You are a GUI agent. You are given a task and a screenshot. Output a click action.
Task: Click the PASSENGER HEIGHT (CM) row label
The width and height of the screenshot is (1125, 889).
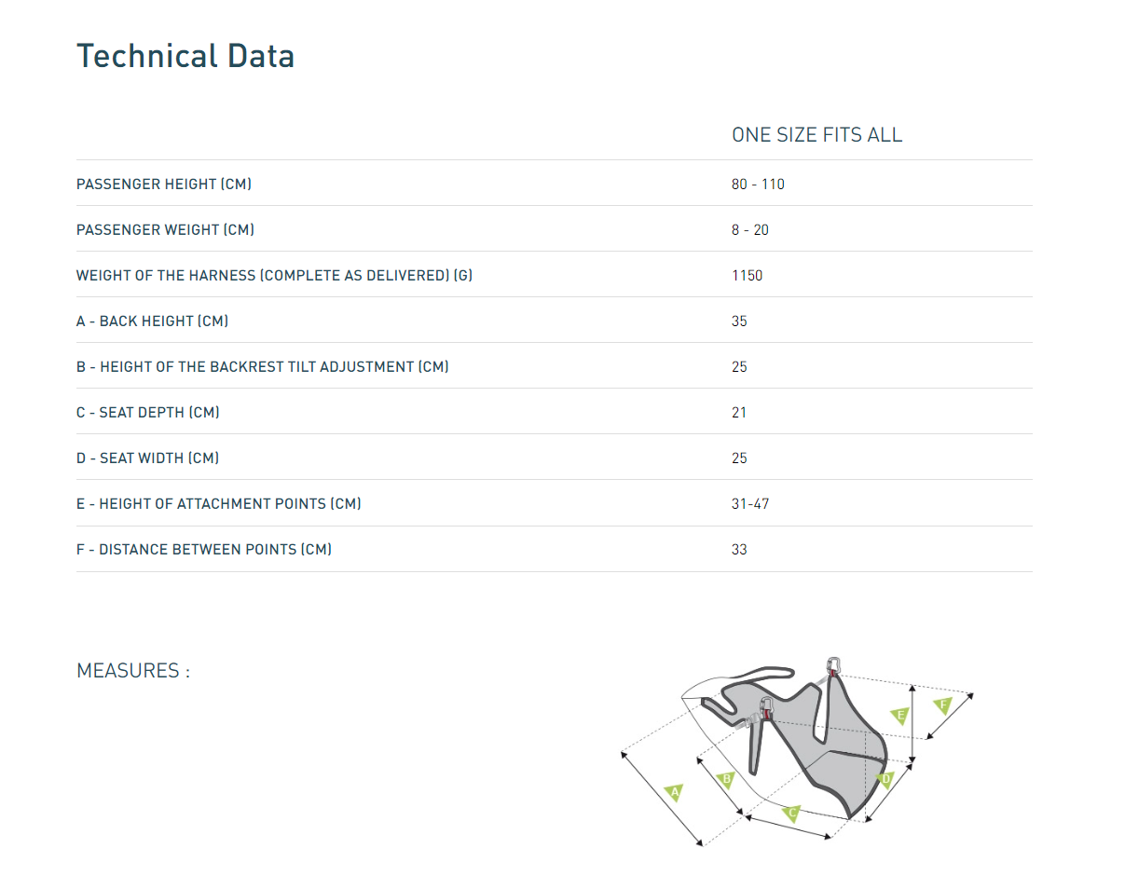[x=164, y=185]
